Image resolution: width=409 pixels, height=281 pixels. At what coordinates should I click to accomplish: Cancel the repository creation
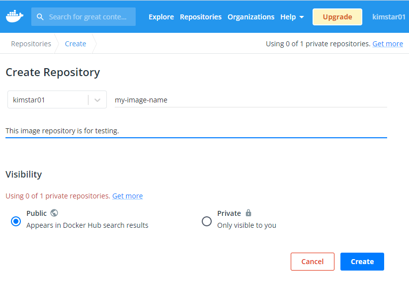point(313,262)
